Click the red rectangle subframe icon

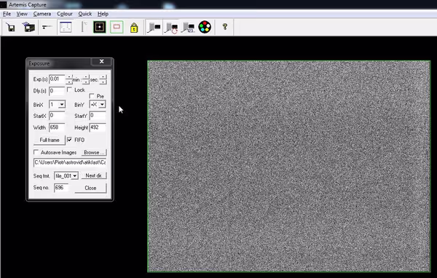pos(117,27)
